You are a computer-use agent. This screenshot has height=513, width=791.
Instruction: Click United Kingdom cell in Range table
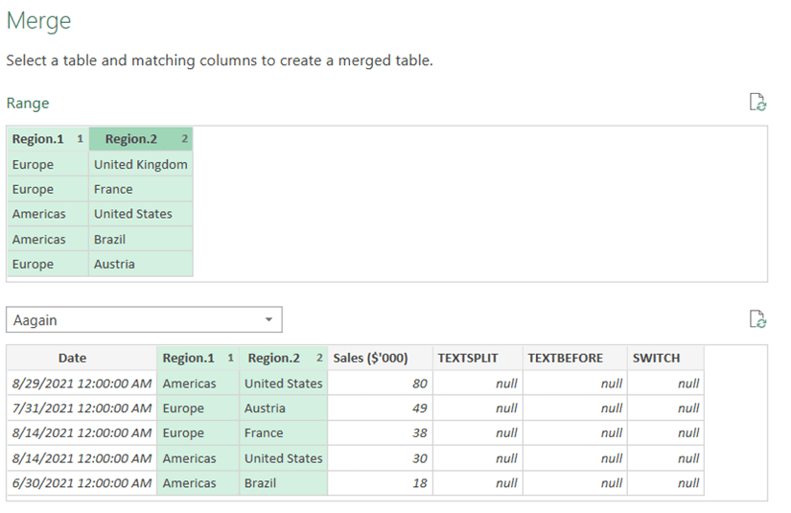point(141,164)
